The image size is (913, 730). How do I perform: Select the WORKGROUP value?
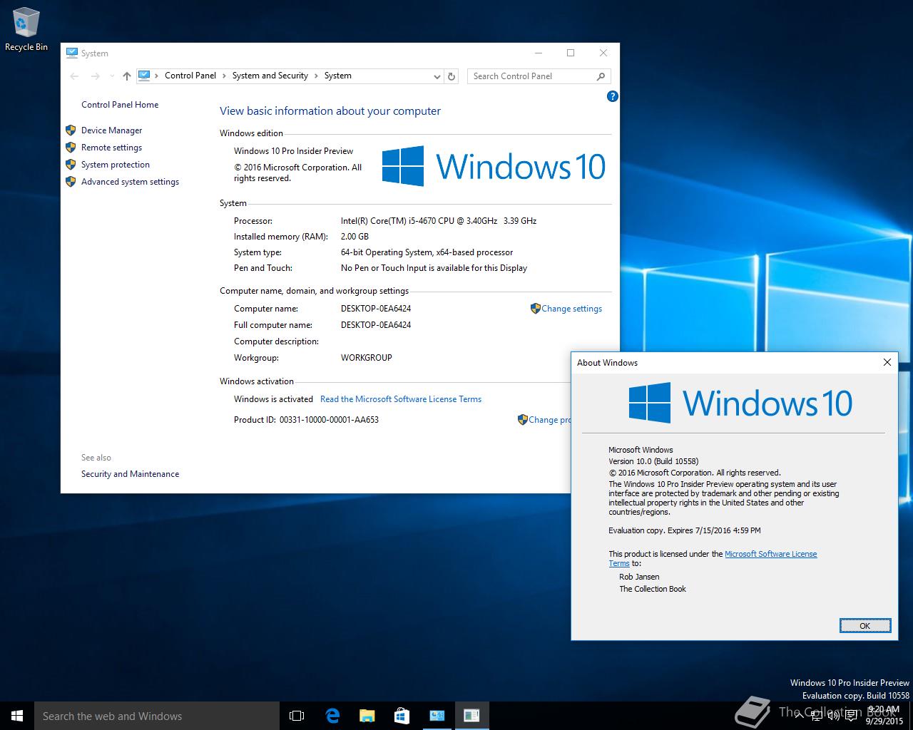(x=367, y=358)
